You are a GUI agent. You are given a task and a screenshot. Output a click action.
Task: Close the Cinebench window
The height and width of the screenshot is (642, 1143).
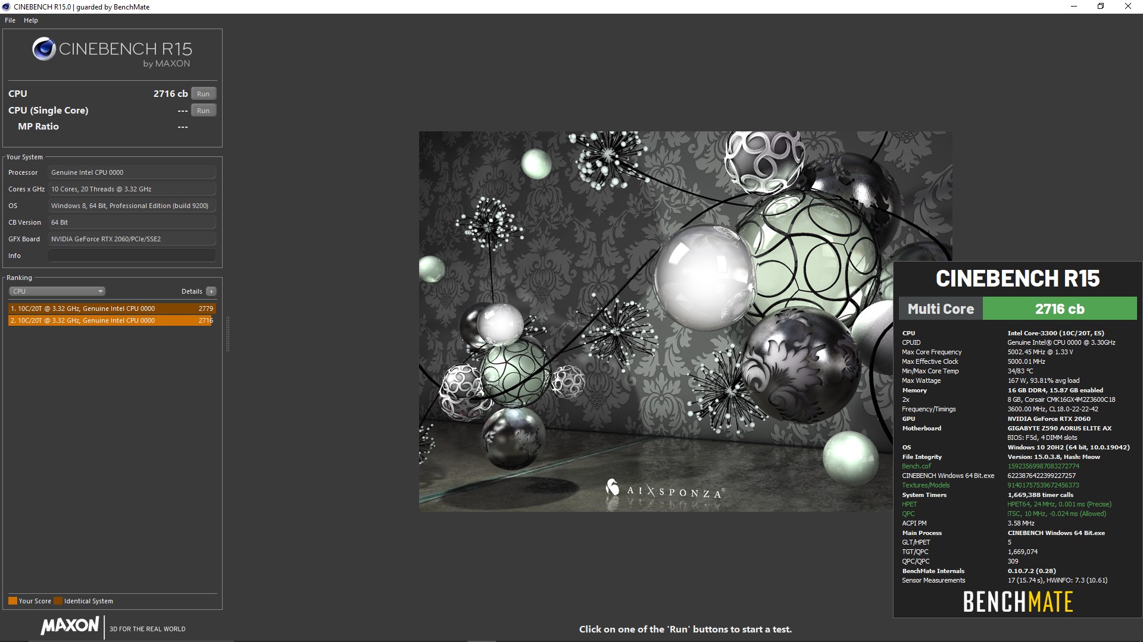1128,7
